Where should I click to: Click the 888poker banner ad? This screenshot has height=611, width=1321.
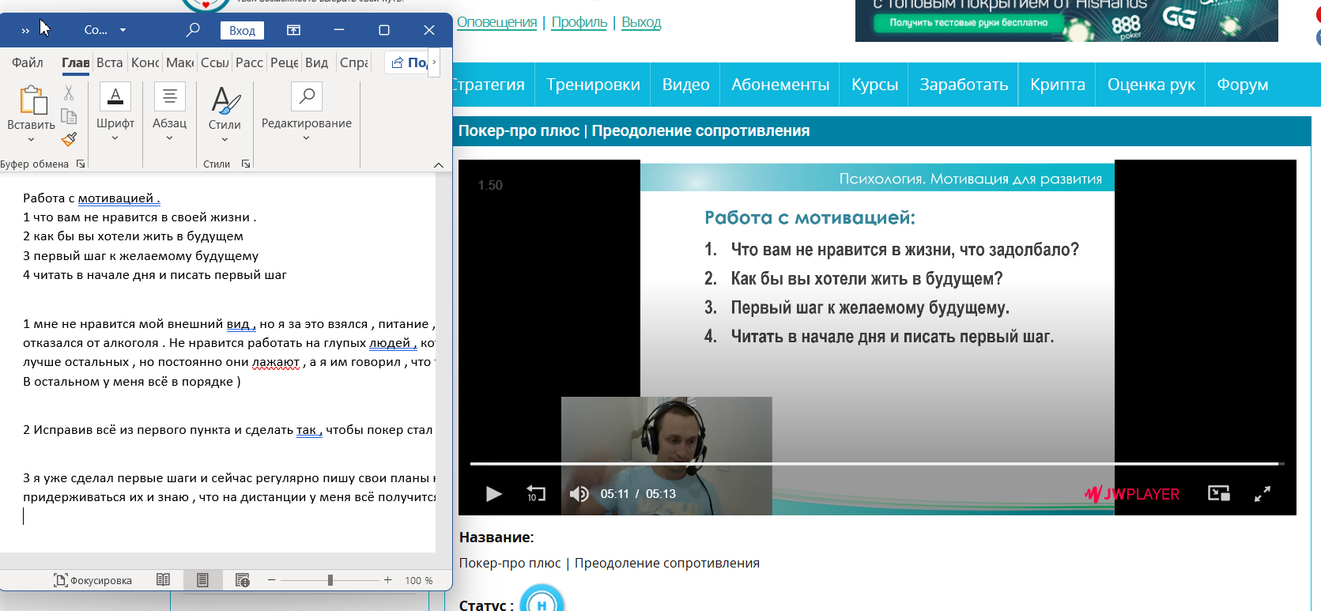pos(1066,21)
